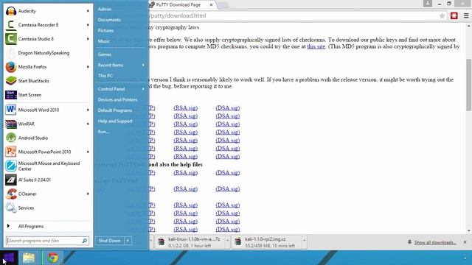Close the downloads bar

pyautogui.click(x=465, y=242)
